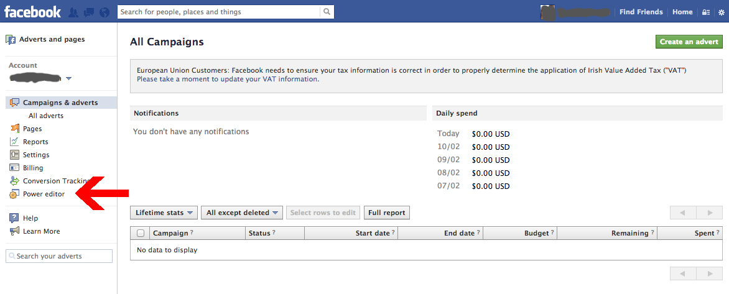Tick the select-all campaigns checkbox
729x294 pixels.
tap(141, 233)
